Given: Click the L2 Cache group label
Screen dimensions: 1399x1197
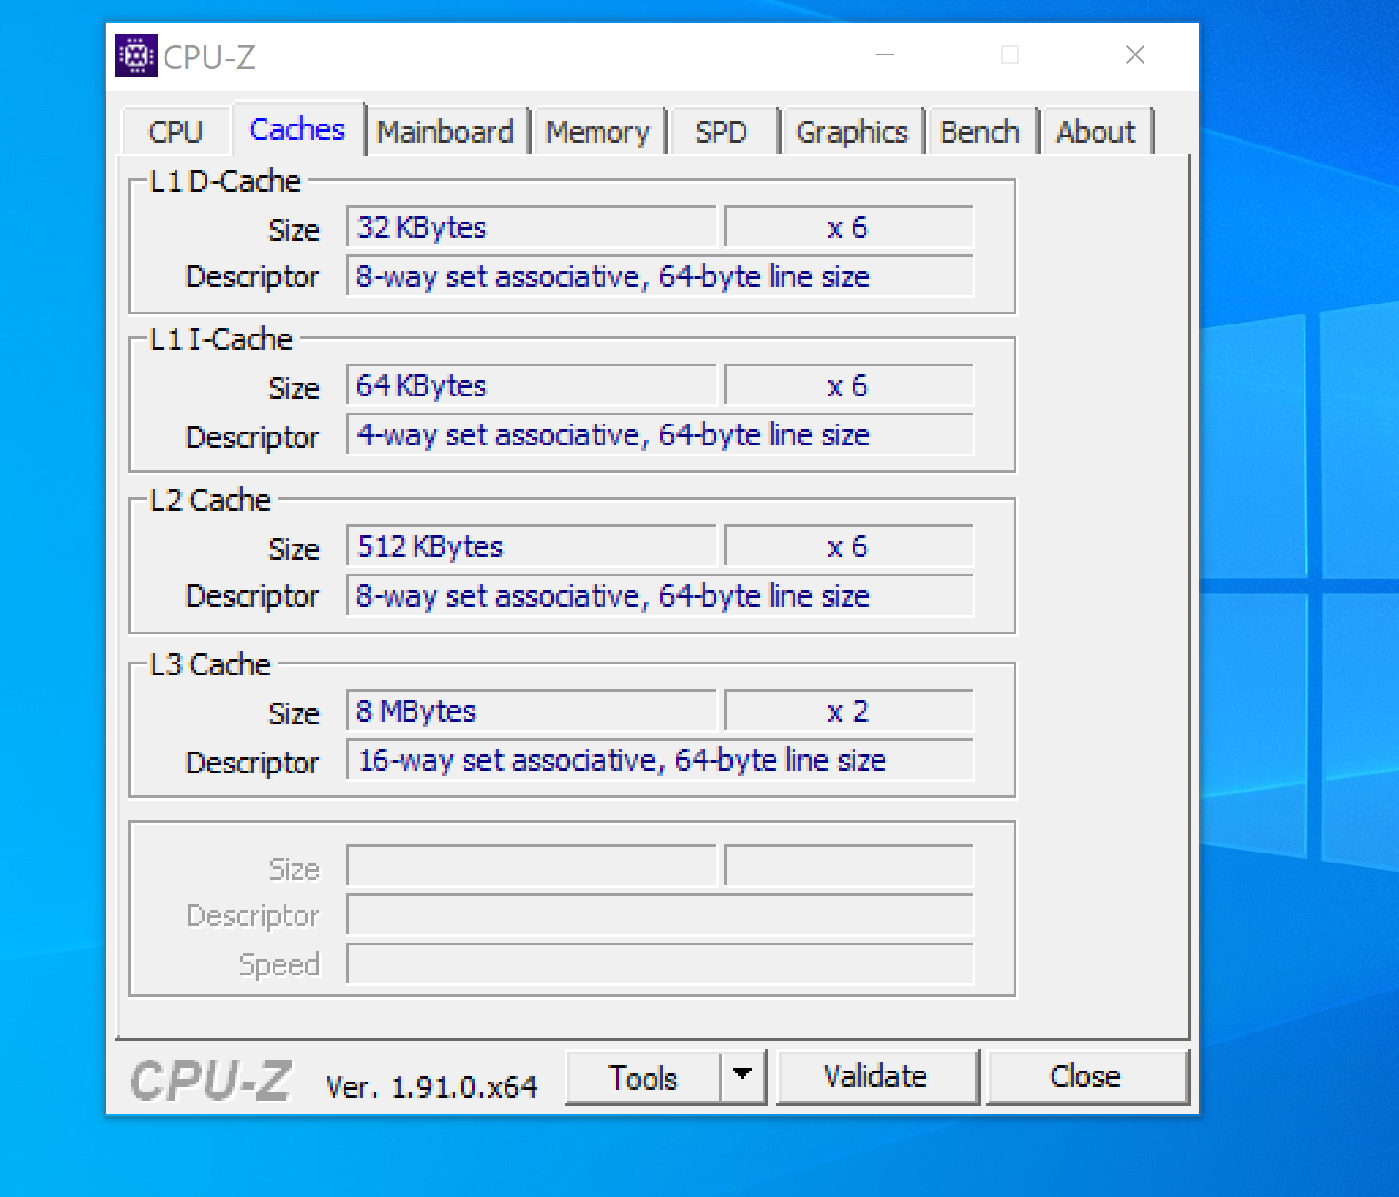Looking at the screenshot, I should click(210, 500).
